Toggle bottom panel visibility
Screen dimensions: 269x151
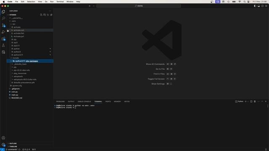259,6
